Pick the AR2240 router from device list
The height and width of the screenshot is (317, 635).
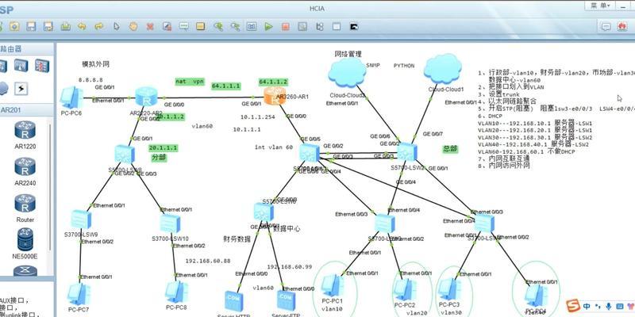point(25,172)
